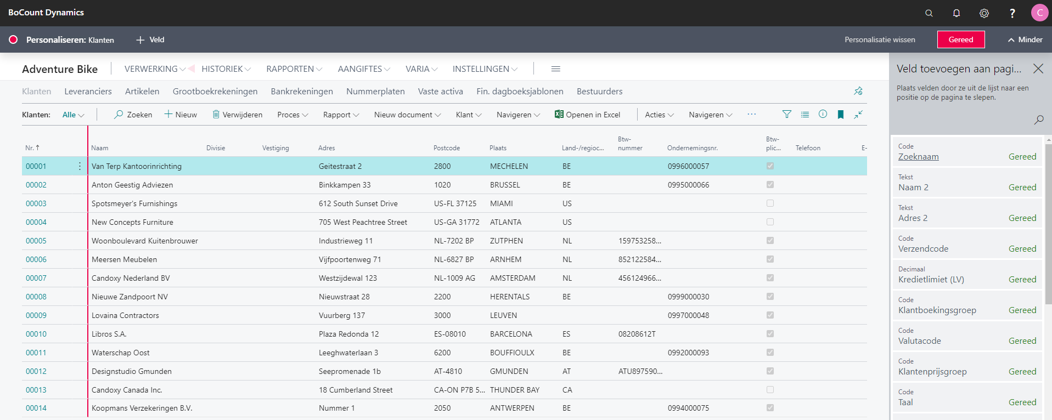Image resolution: width=1052 pixels, height=420 pixels.
Task: Show the list view icon
Action: pos(805,114)
